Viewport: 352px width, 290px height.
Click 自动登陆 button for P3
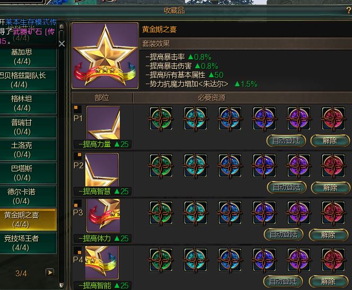pyautogui.click(x=284, y=234)
